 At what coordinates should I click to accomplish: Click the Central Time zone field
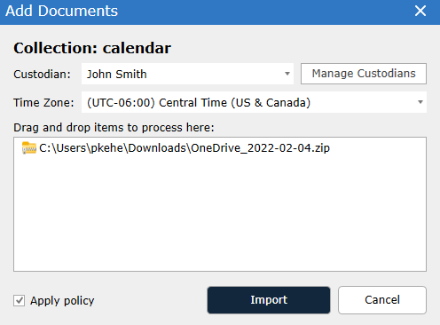[x=254, y=102]
